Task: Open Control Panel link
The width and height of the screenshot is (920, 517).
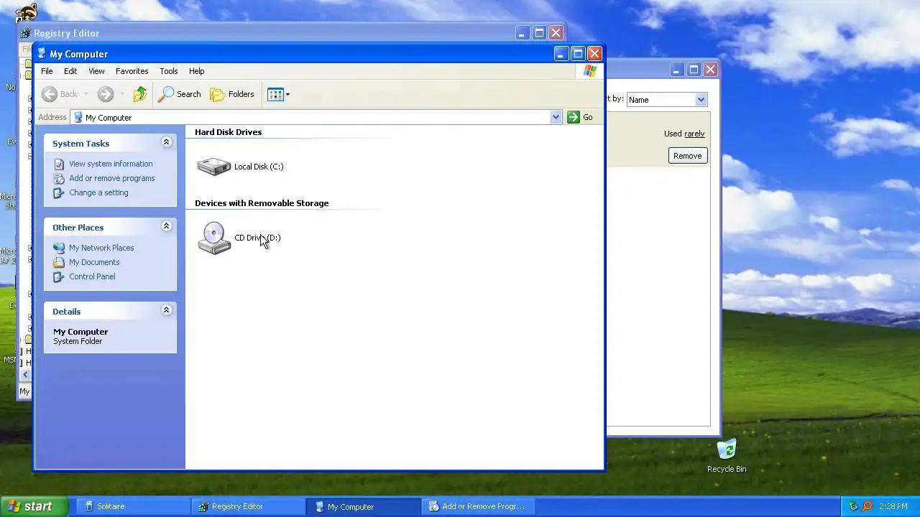Action: point(92,276)
